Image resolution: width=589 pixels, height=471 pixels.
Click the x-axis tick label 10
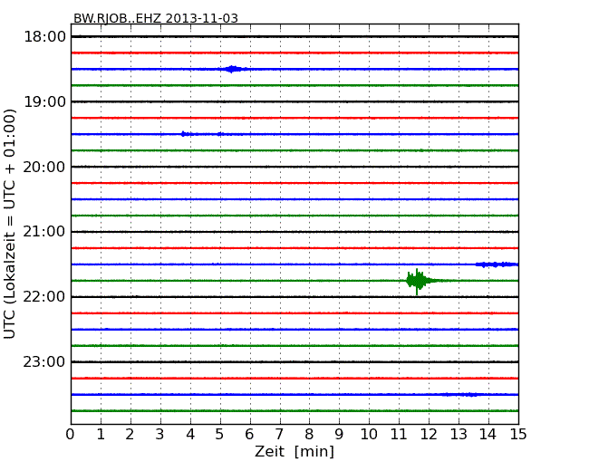point(369,435)
